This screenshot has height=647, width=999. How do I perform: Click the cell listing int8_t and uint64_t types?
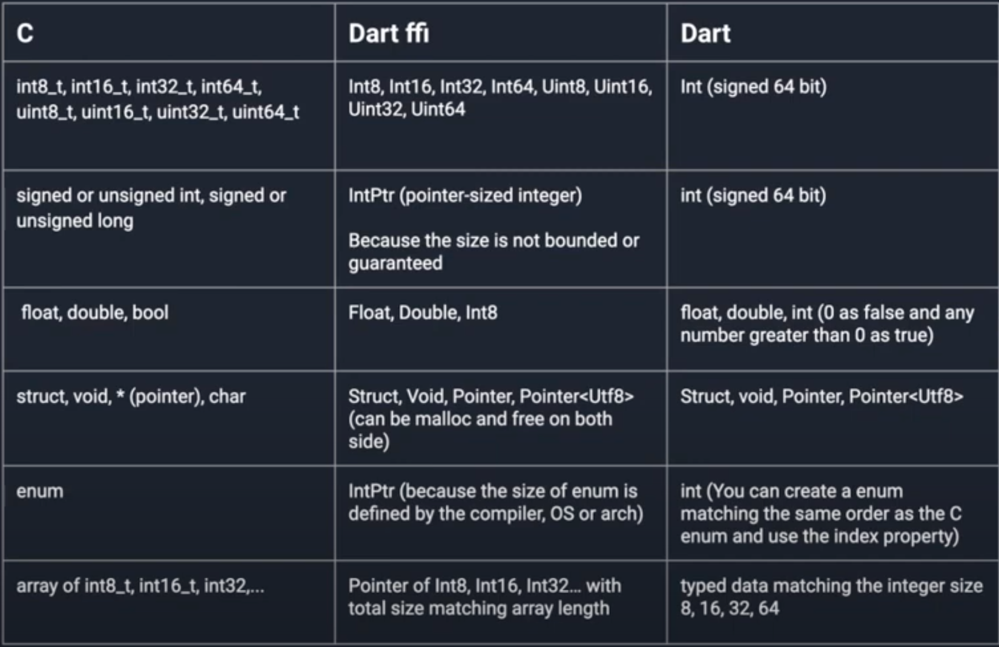(157, 99)
